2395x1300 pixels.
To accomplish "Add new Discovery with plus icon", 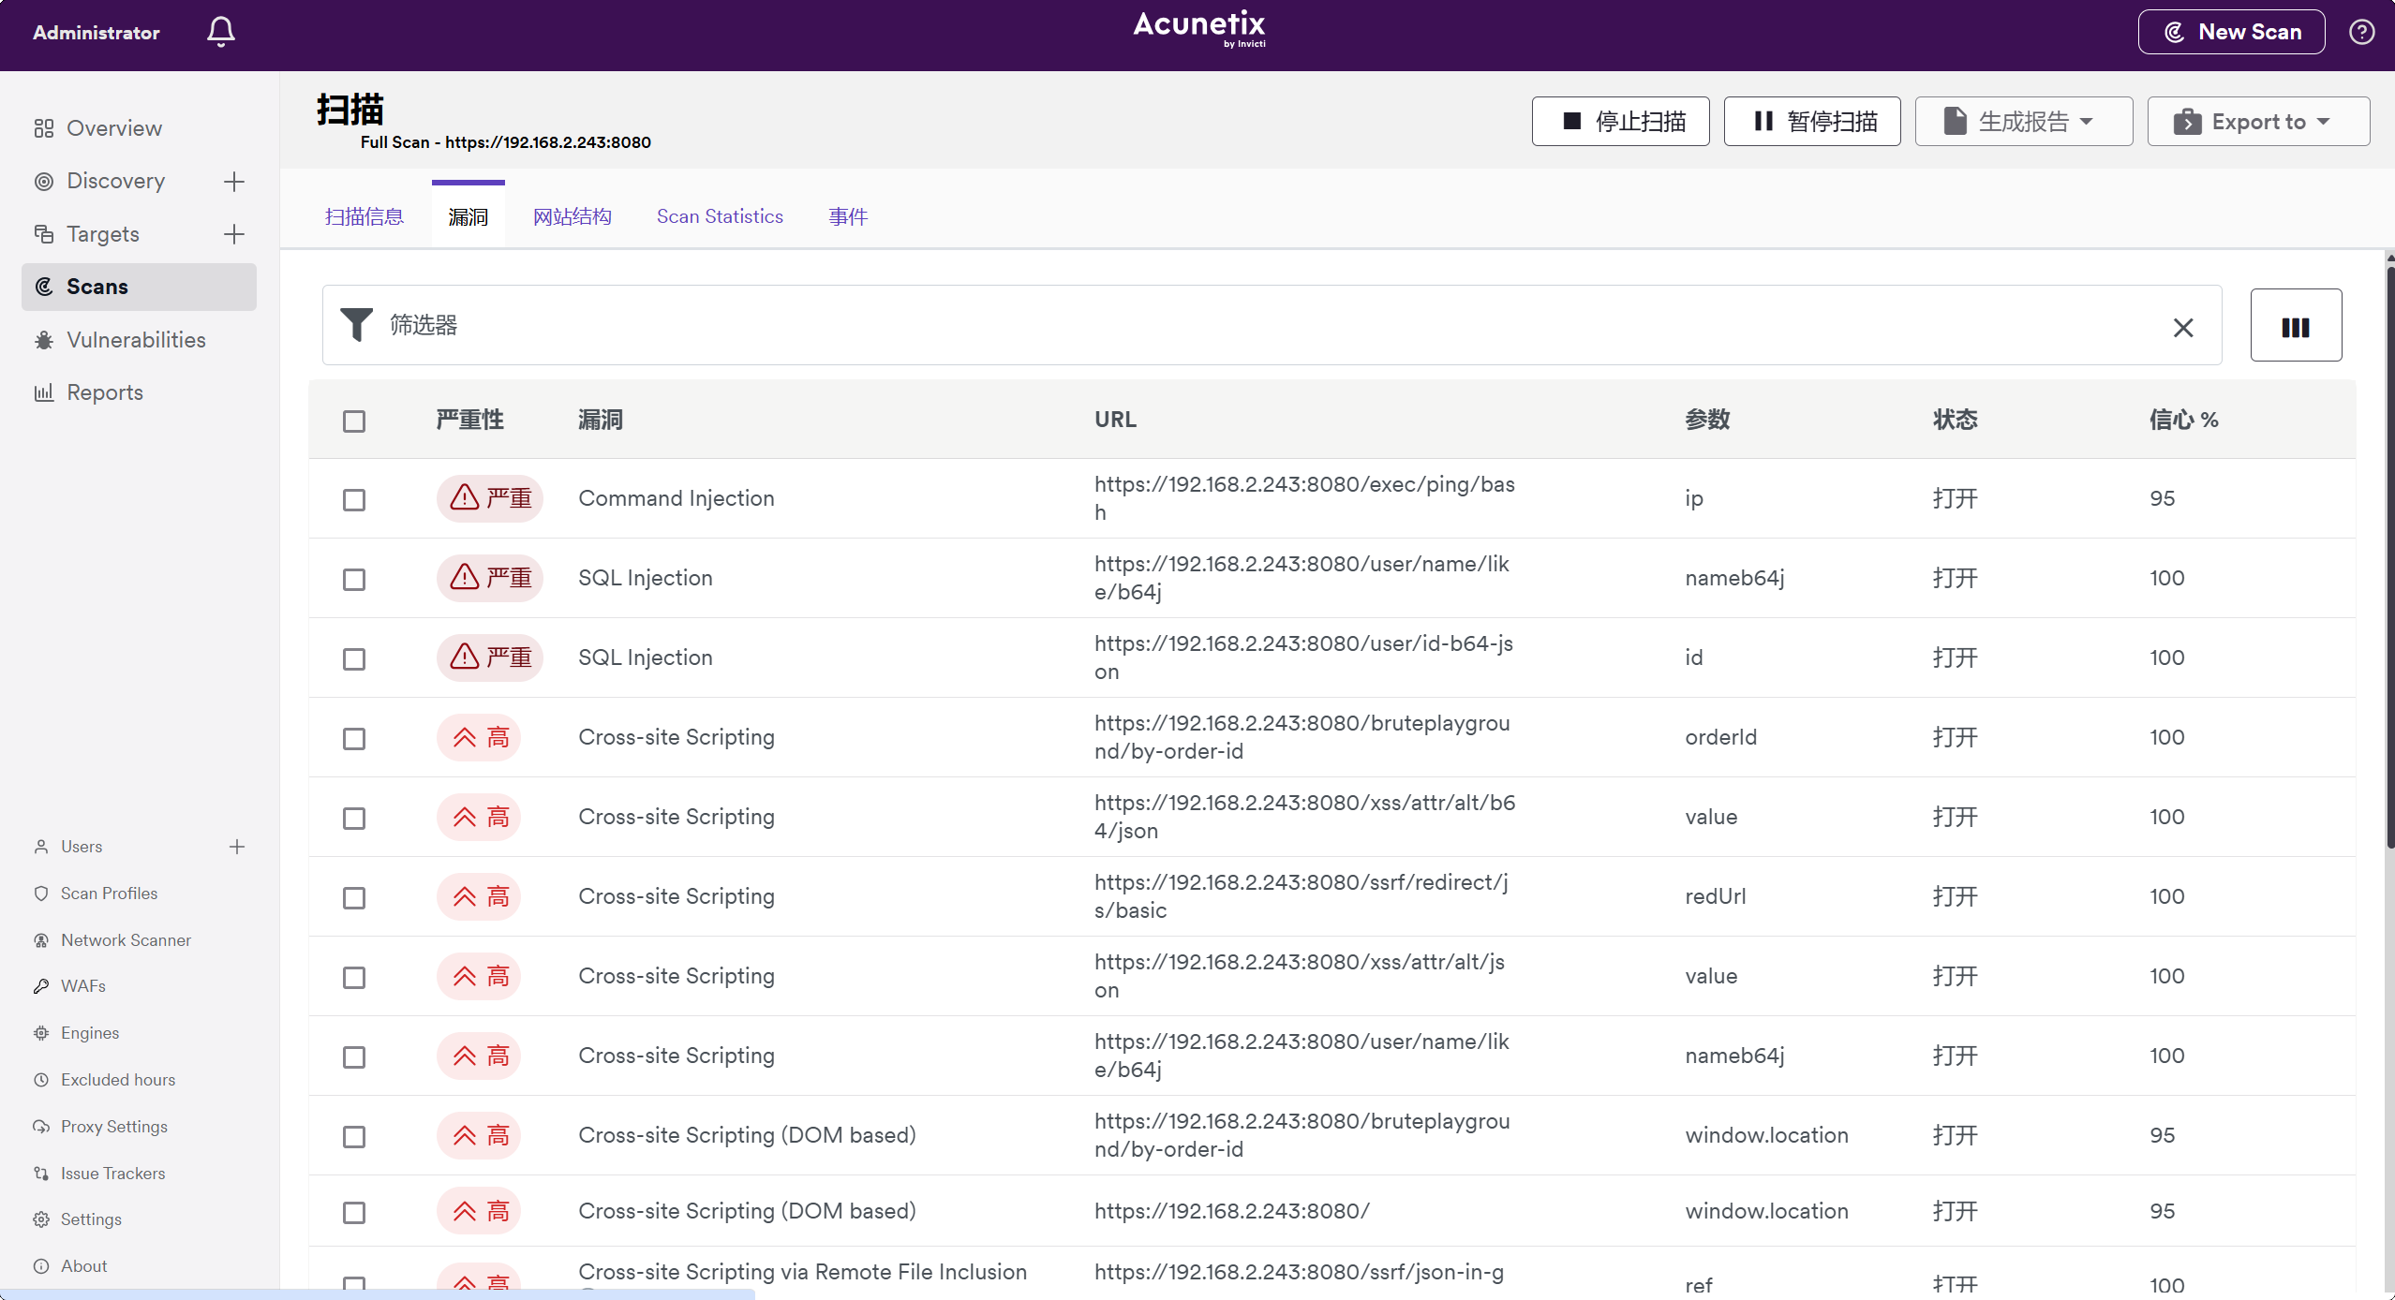I will [x=234, y=181].
